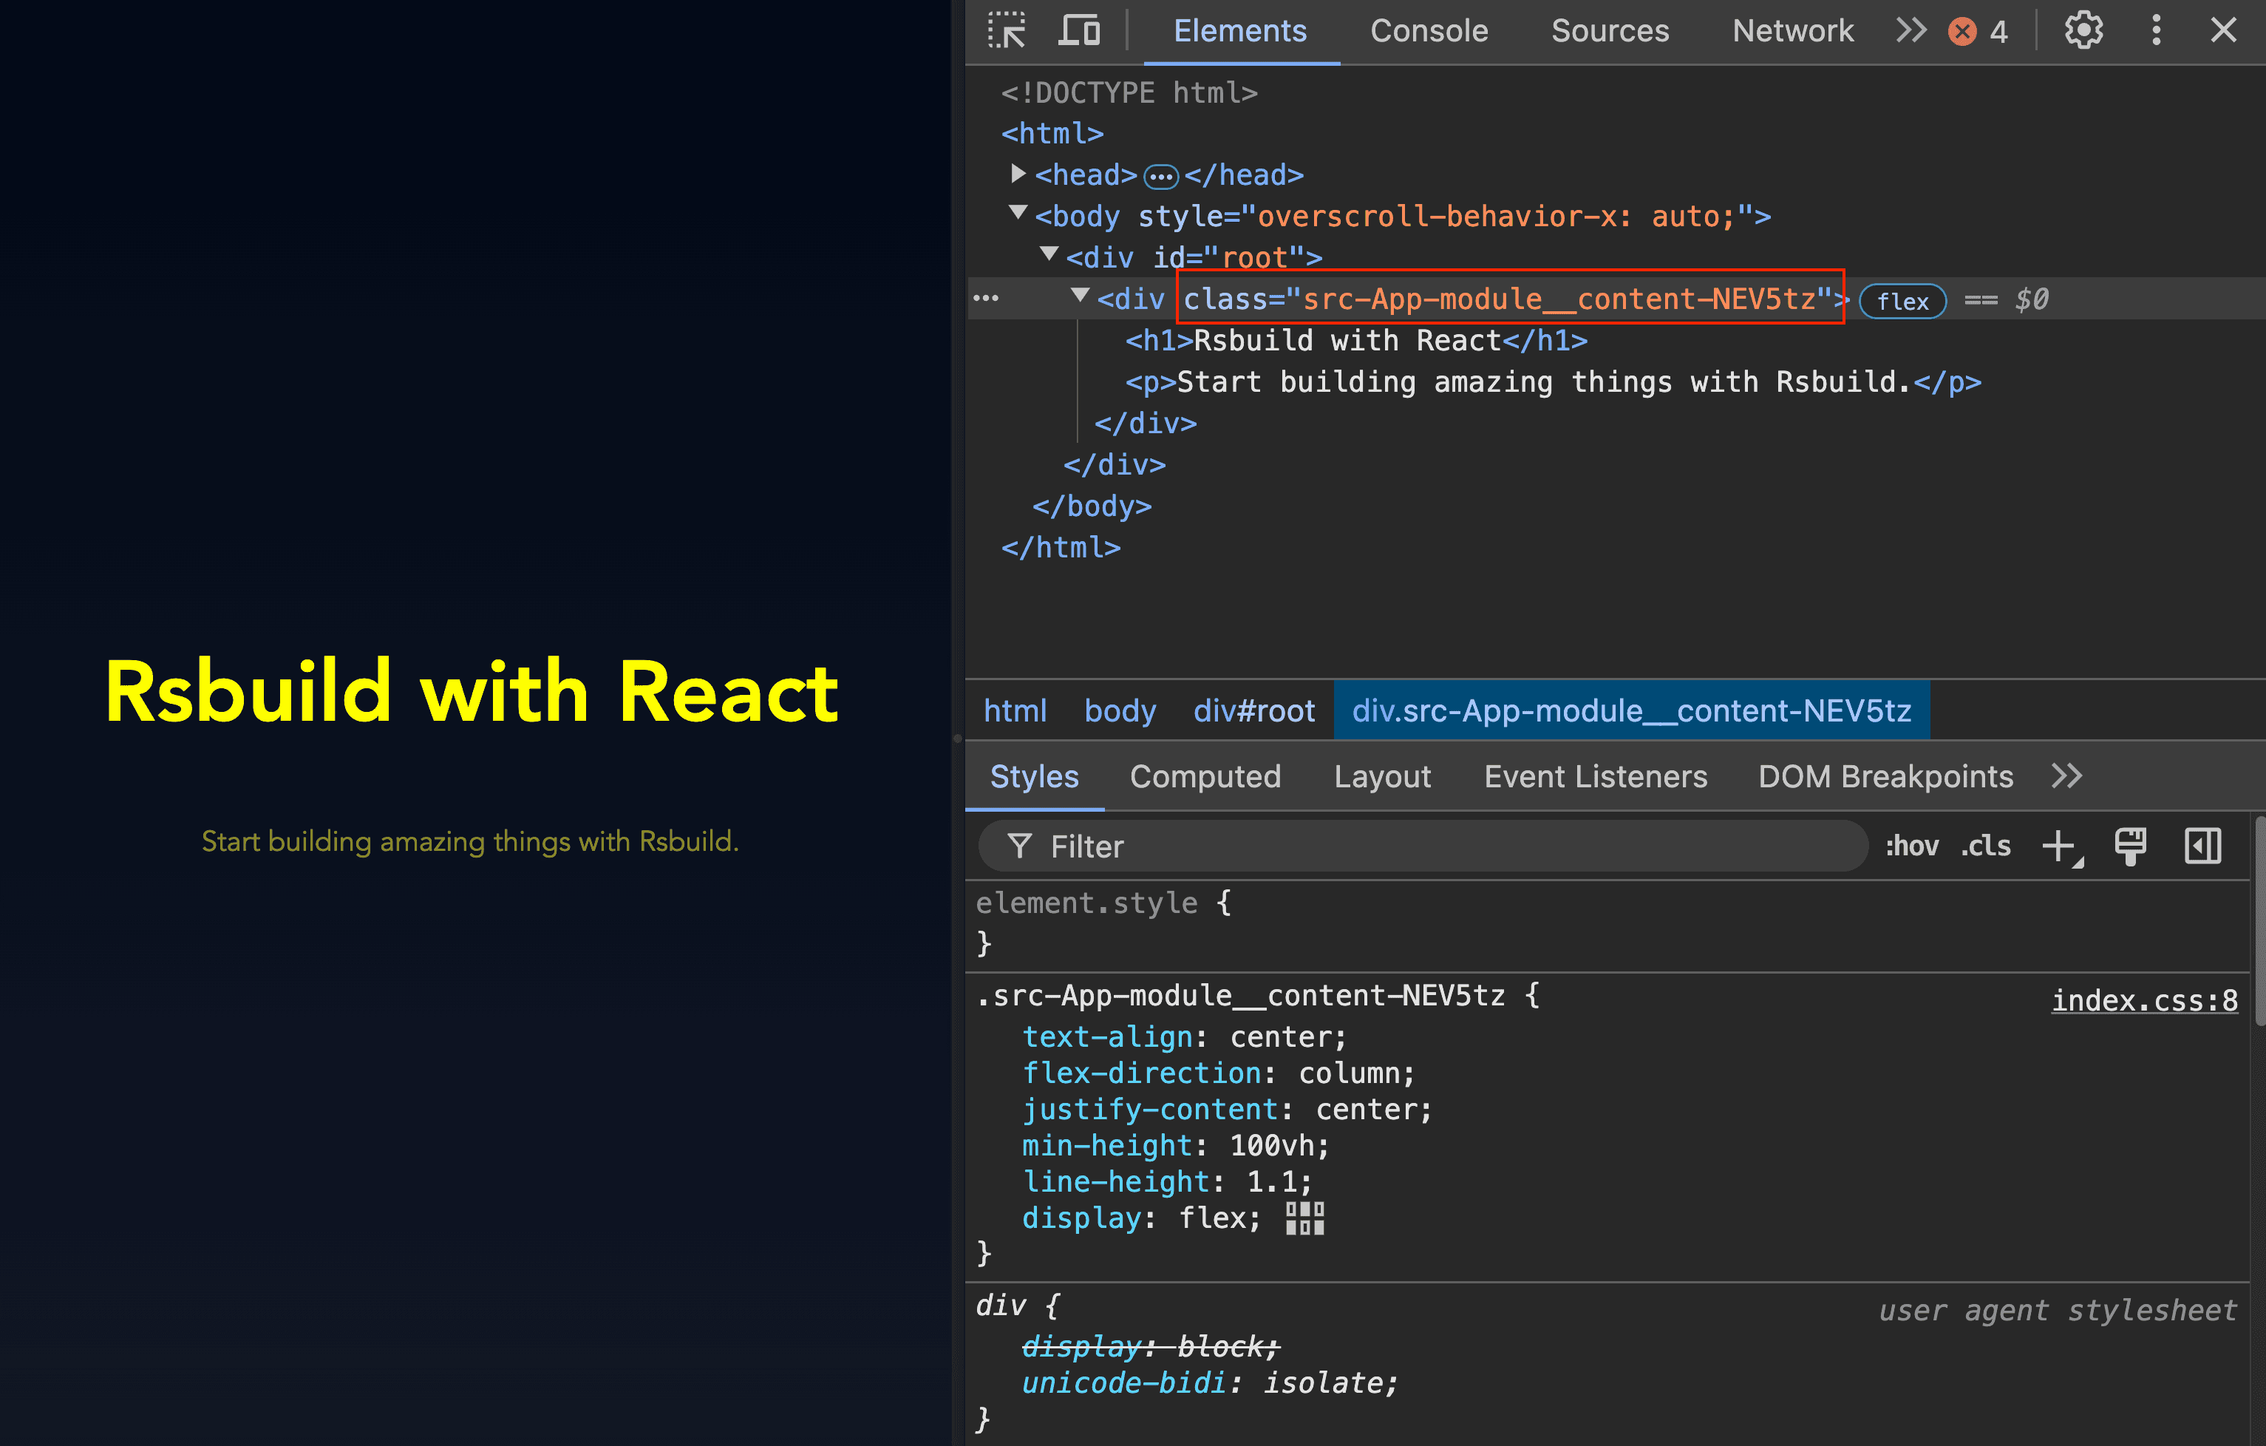Viewport: 2266px width, 1446px height.
Task: Open the flexbox editor icon beside display
Action: tap(1304, 1218)
